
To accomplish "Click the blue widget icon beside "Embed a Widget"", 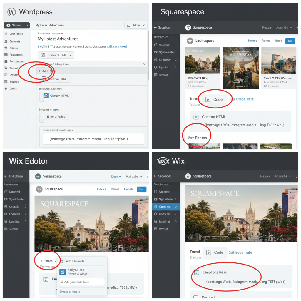I will 62,272.
